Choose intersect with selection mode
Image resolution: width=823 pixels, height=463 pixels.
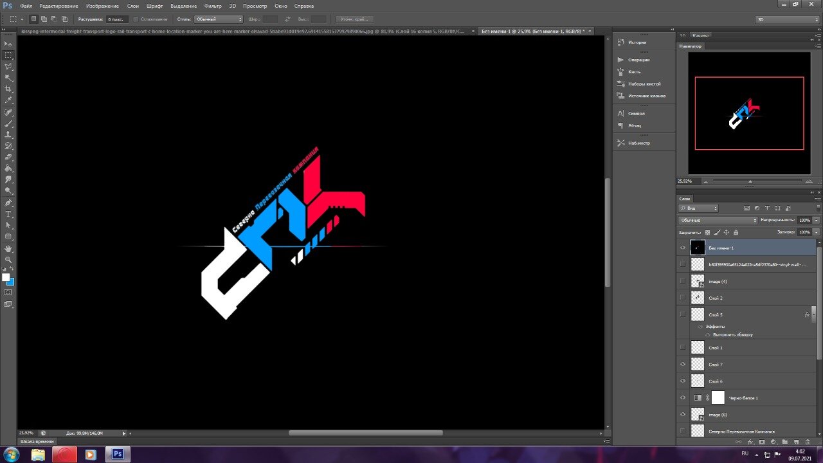(64, 19)
